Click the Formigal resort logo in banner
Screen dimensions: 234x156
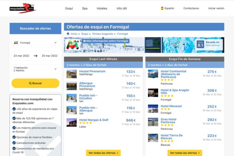point(73,45)
